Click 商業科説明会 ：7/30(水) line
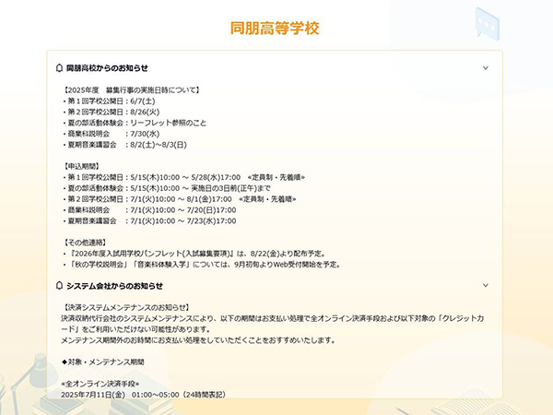The width and height of the screenshot is (553, 415). click(112, 134)
